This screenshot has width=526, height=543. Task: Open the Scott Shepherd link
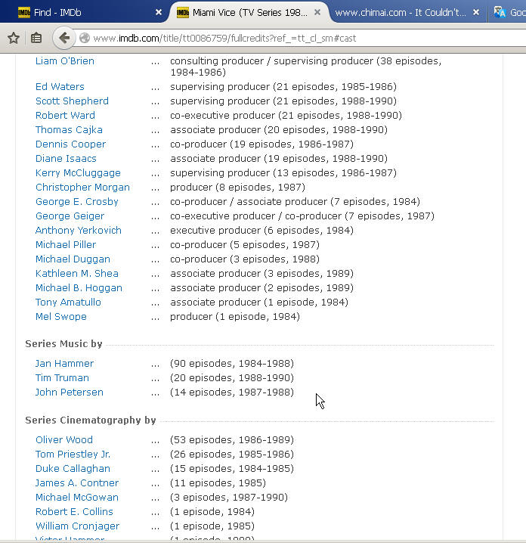click(72, 101)
